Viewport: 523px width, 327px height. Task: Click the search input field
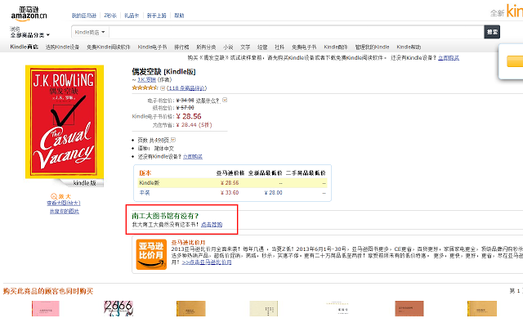(296, 32)
